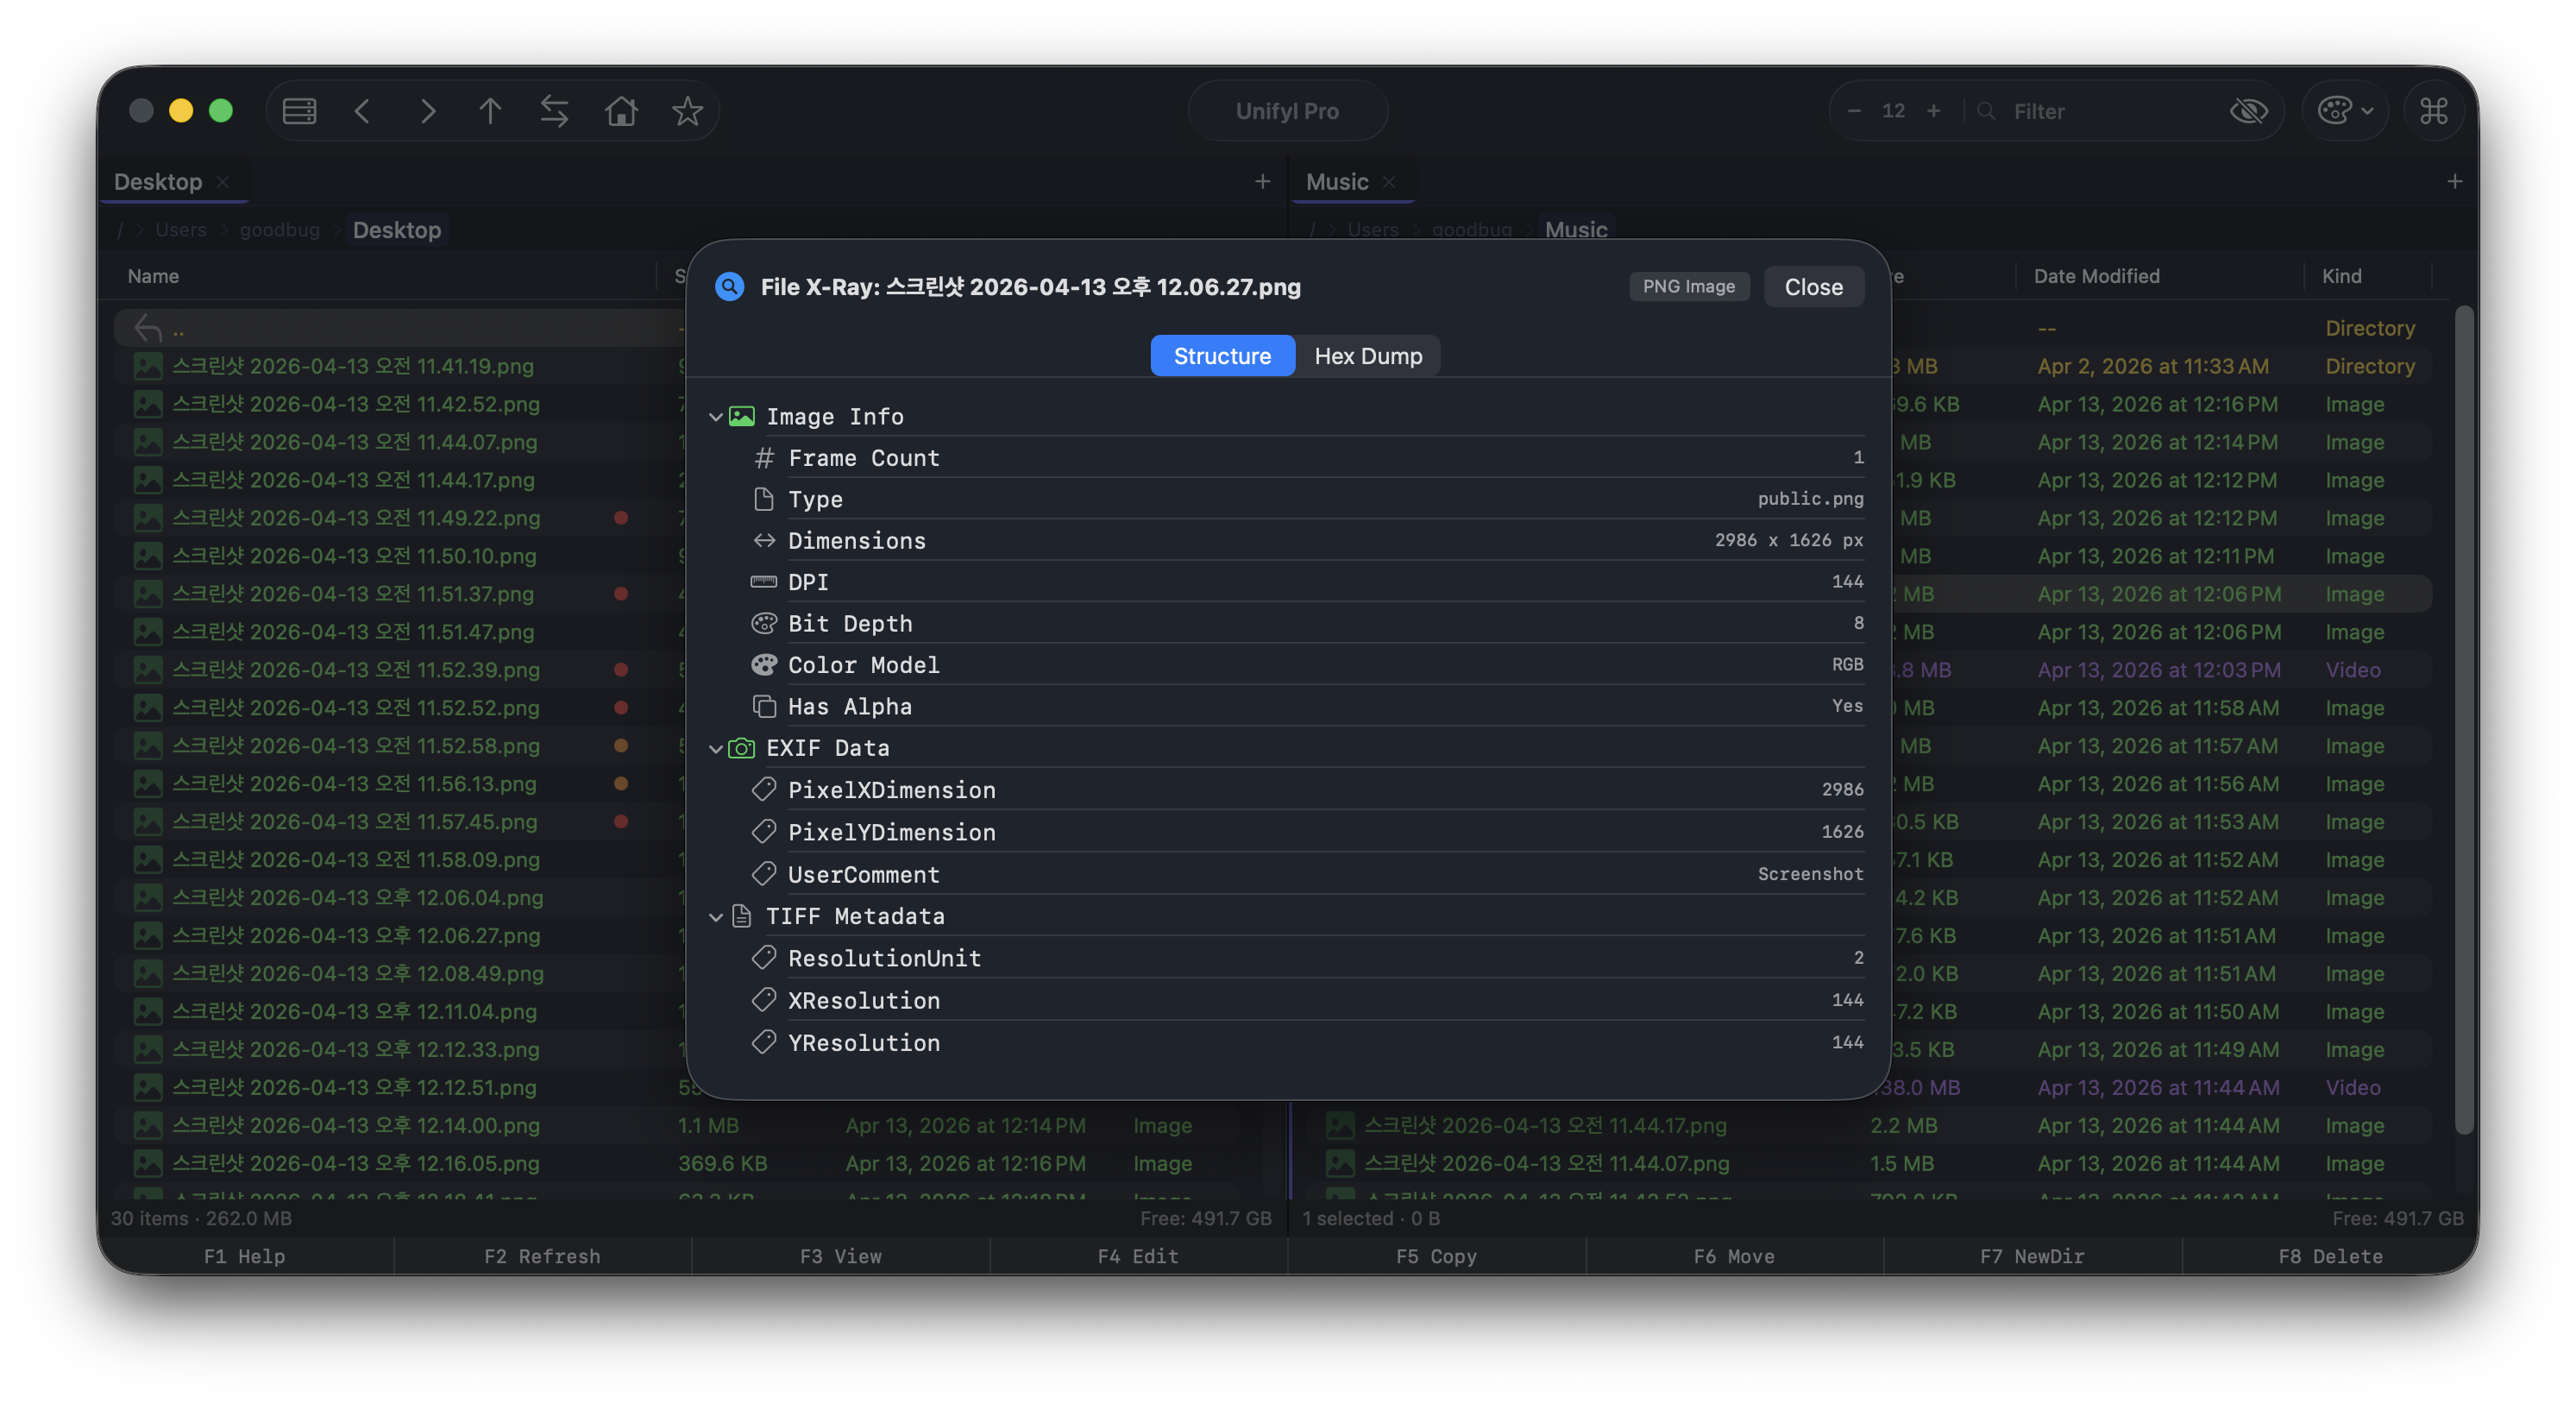This screenshot has width=2576, height=1403.
Task: Select the Music tab
Action: point(1336,182)
